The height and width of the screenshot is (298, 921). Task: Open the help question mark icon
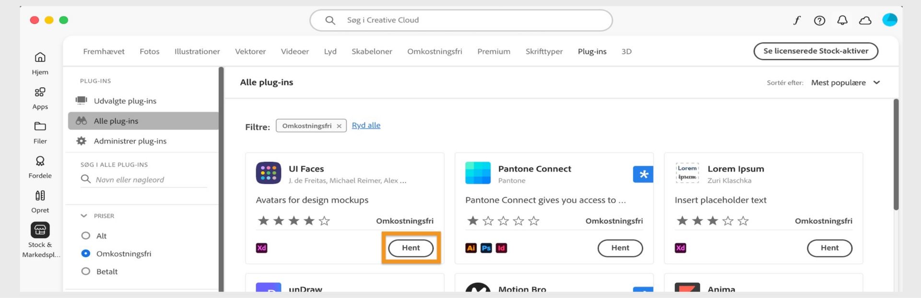click(x=819, y=20)
